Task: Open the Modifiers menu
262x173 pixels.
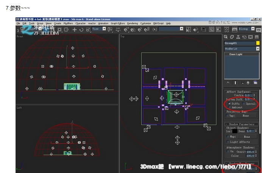Action: pos(68,23)
